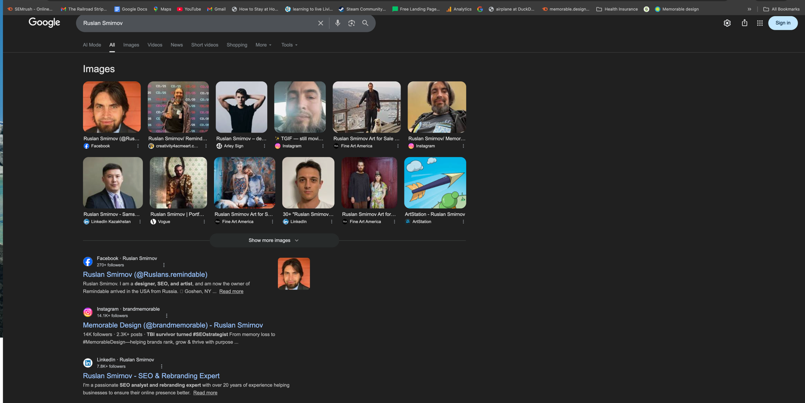Viewport: 805px width, 403px height.
Task: Clear the search box with the X icon
Action: click(321, 23)
